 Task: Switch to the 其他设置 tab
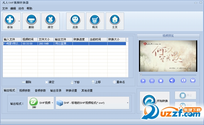click(87, 91)
